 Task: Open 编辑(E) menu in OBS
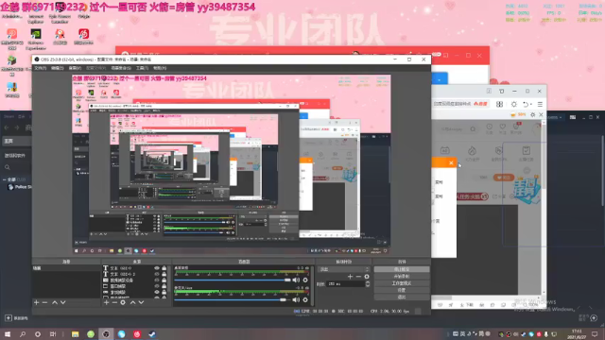[x=57, y=68]
